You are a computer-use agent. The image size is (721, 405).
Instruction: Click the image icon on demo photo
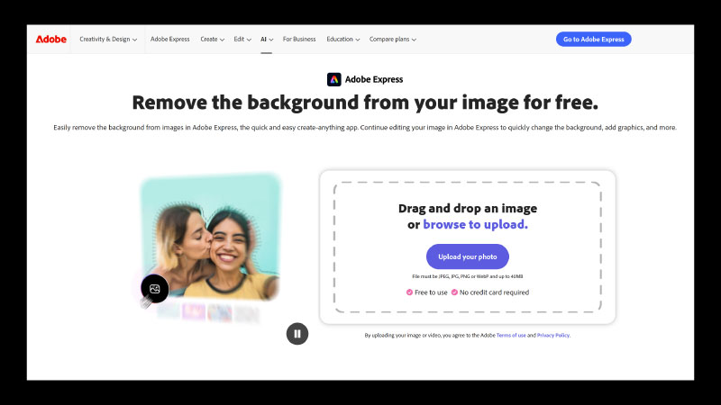coord(154,288)
